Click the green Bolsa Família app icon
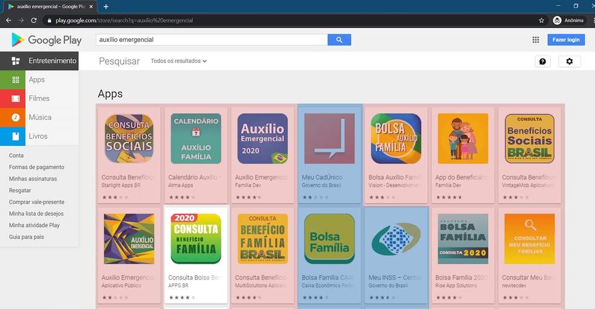This screenshot has height=309, width=595. point(330,239)
